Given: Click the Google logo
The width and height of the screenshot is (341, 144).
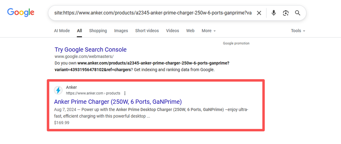Looking at the screenshot, I should click(x=21, y=13).
